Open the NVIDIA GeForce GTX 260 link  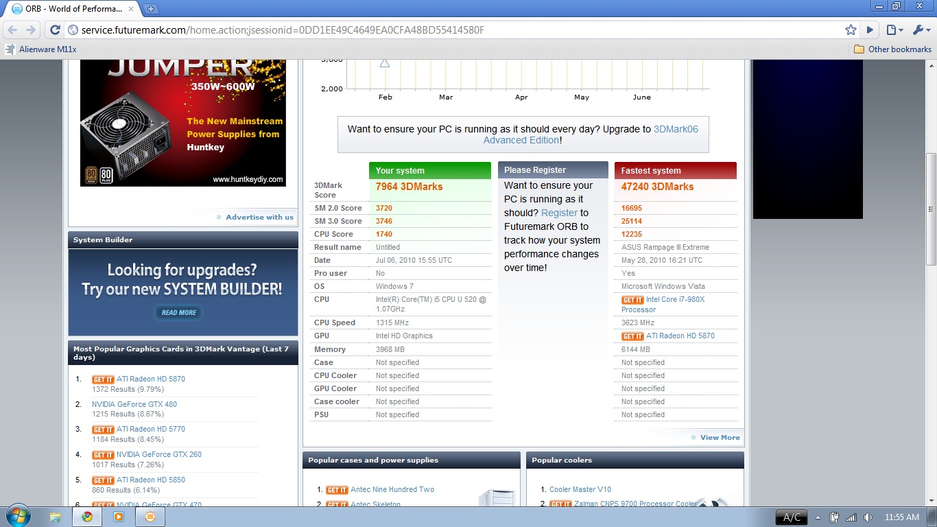(x=159, y=454)
